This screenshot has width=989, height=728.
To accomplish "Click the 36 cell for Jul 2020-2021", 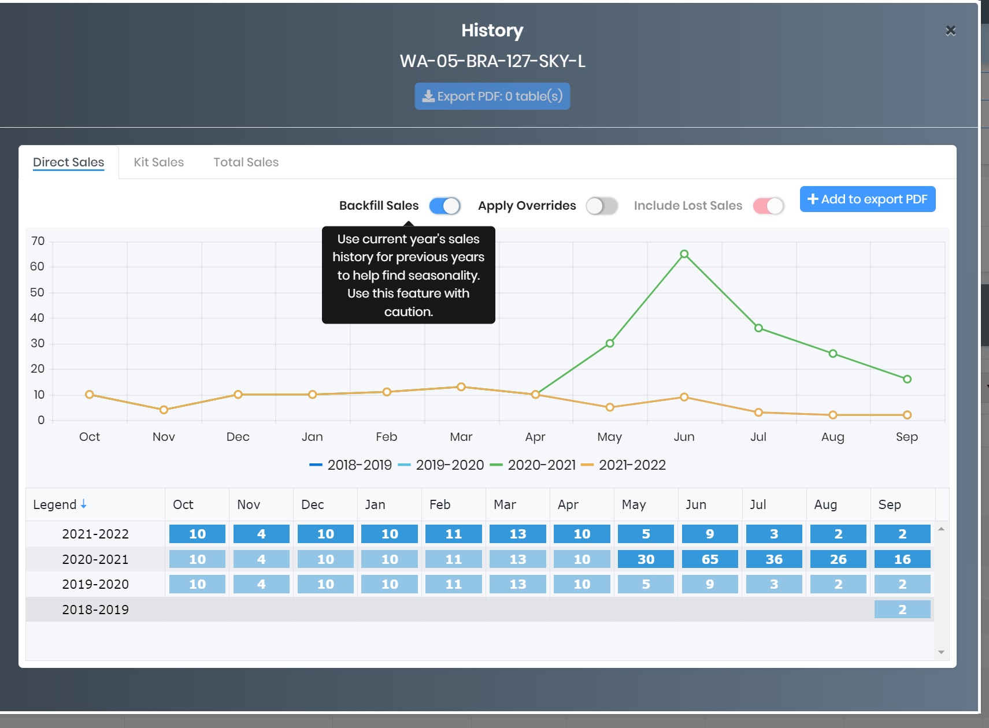I will point(774,559).
